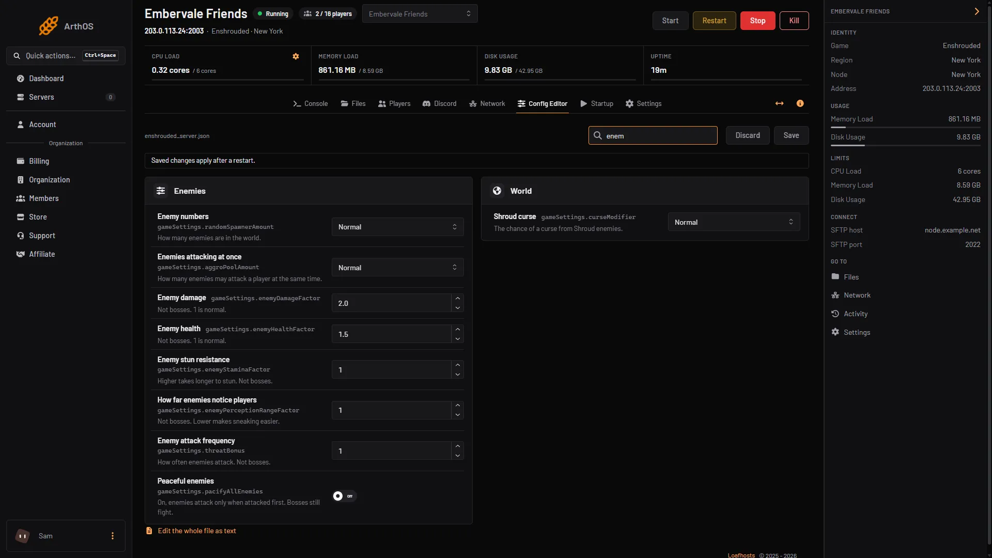
Task: Save the config changes
Action: (791, 135)
